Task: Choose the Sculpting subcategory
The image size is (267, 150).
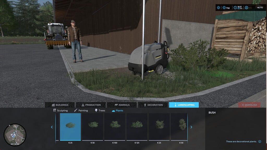Action: pos(60,110)
